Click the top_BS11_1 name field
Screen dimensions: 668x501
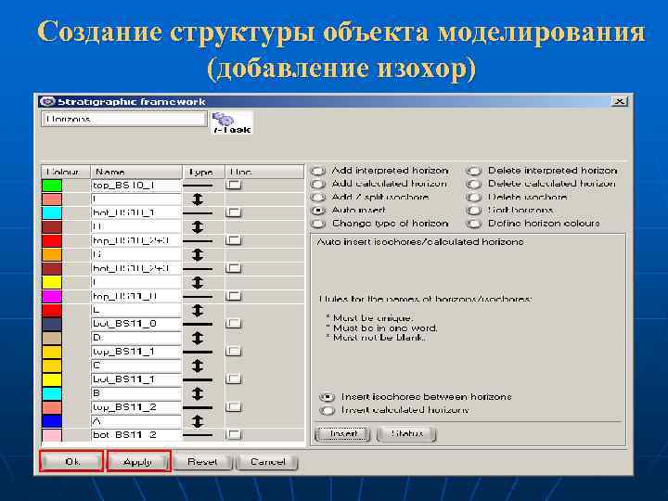click(x=135, y=352)
